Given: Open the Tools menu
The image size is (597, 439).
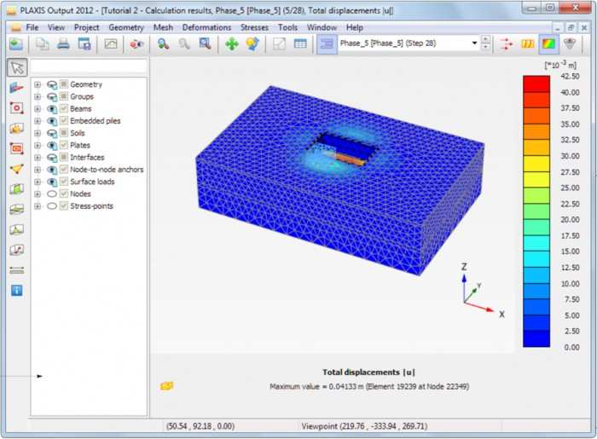Looking at the screenshot, I should 287,27.
